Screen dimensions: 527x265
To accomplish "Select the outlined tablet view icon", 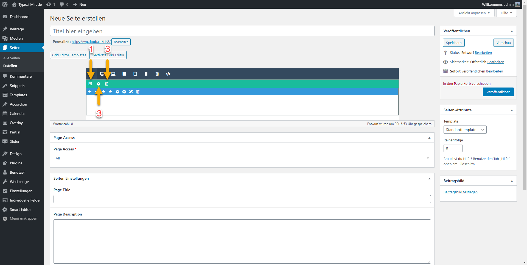I will (135, 74).
